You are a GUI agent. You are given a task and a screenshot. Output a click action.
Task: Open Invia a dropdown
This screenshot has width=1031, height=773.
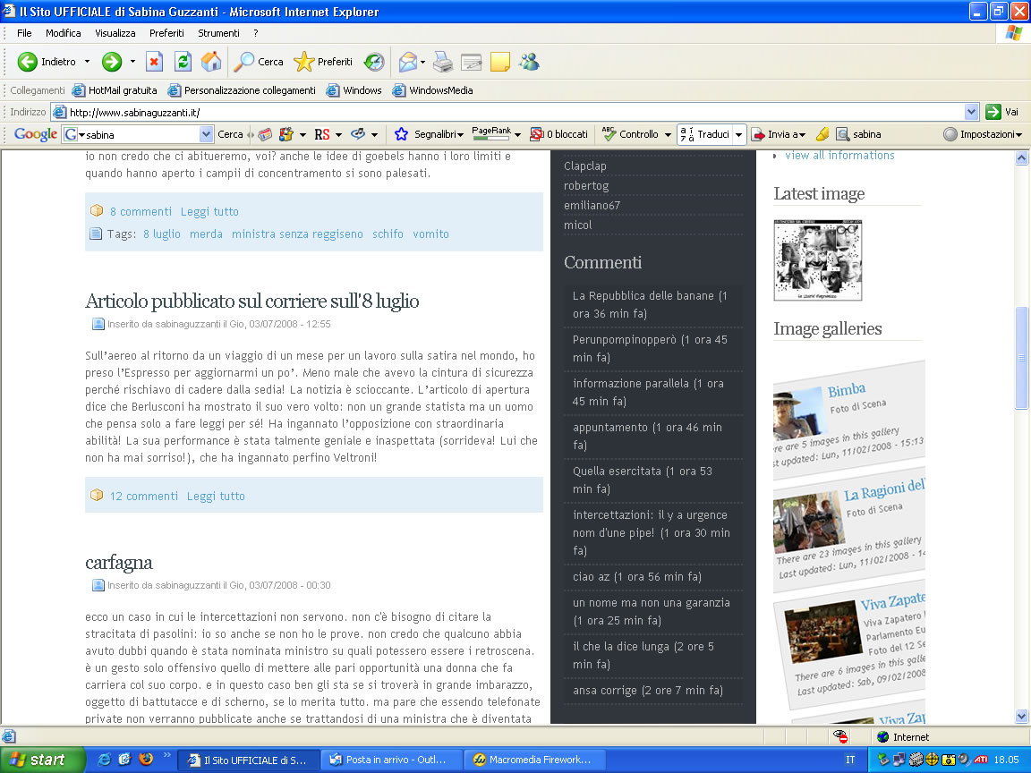click(778, 134)
